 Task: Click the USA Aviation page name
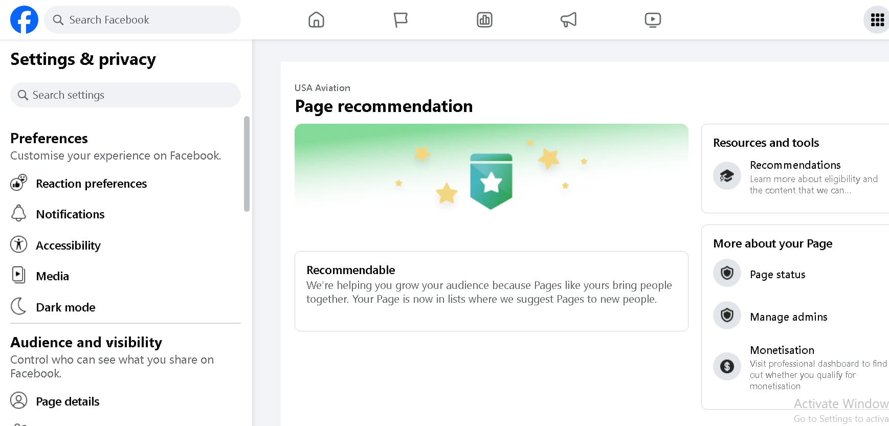coord(322,88)
